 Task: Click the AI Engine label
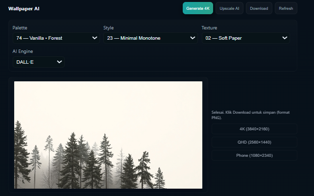[23, 51]
